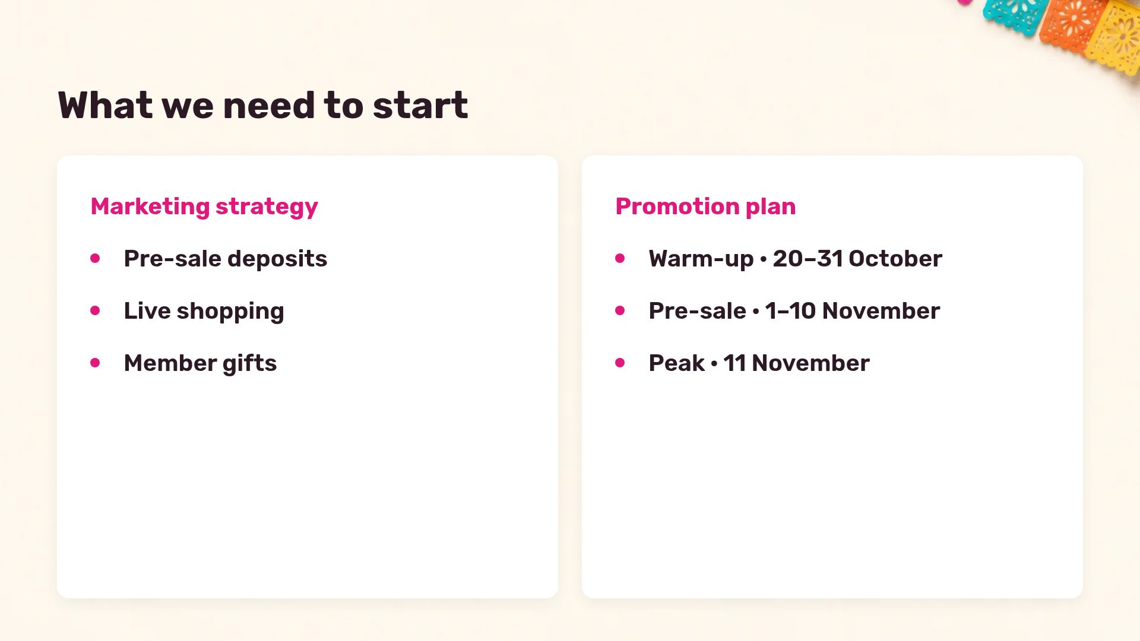Click the Member gifts bullet text

click(200, 363)
